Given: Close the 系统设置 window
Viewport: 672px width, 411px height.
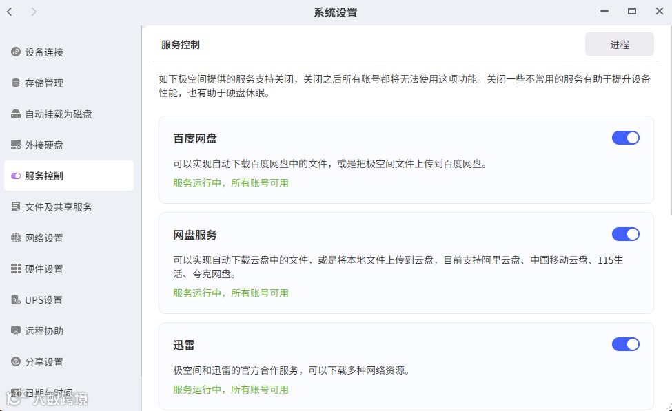Looking at the screenshot, I should point(660,11).
